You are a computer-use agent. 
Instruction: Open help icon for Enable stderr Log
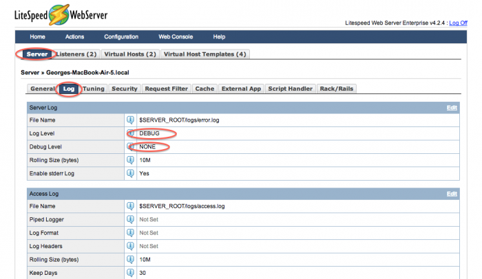130,173
